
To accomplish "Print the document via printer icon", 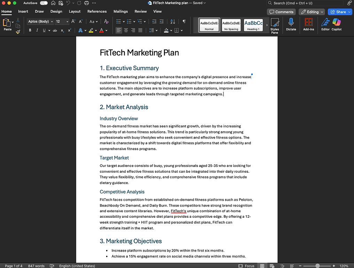I will point(86,3).
